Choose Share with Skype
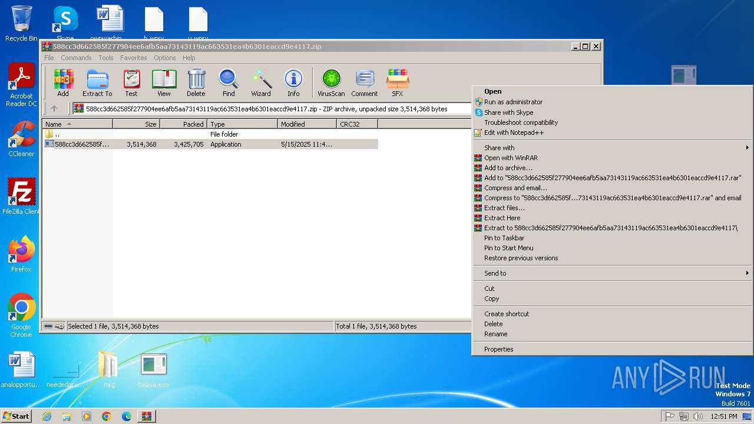The width and height of the screenshot is (754, 424). point(613,112)
